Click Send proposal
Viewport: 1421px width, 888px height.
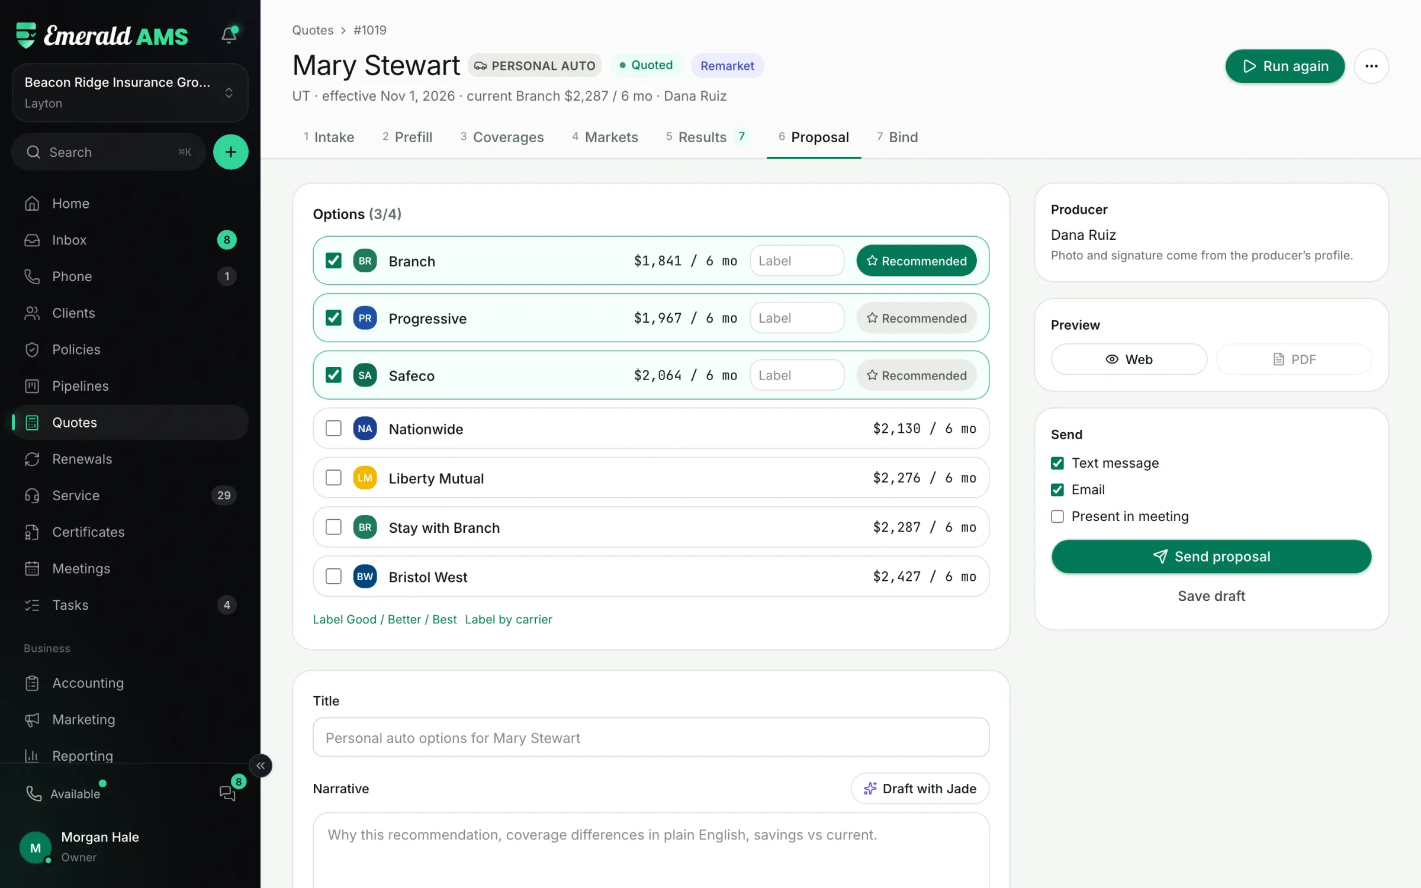point(1211,556)
